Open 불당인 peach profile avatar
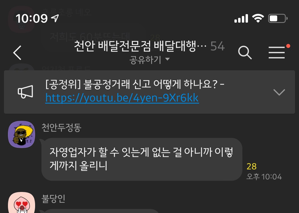Image resolution: width=299 pixels, height=213 pixels. 22,203
